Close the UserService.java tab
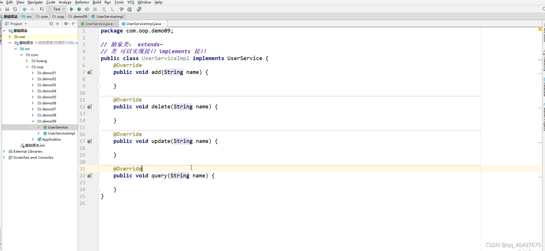The image size is (545, 251). click(x=115, y=24)
